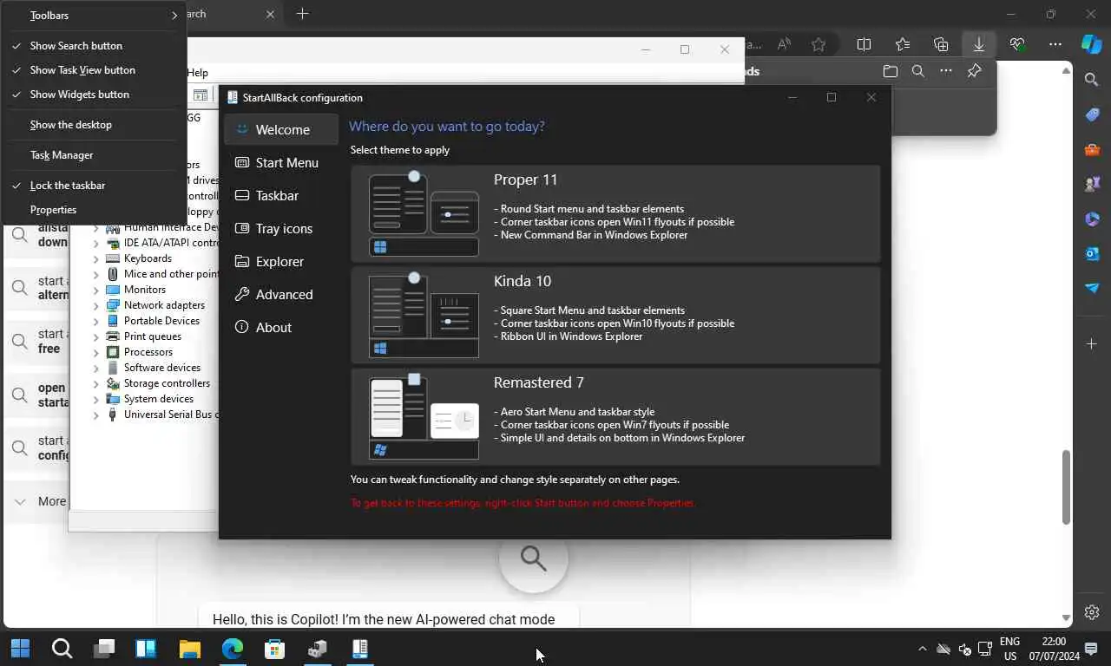Image resolution: width=1111 pixels, height=666 pixels.
Task: Pin the Downloads flyout
Action: 974,71
